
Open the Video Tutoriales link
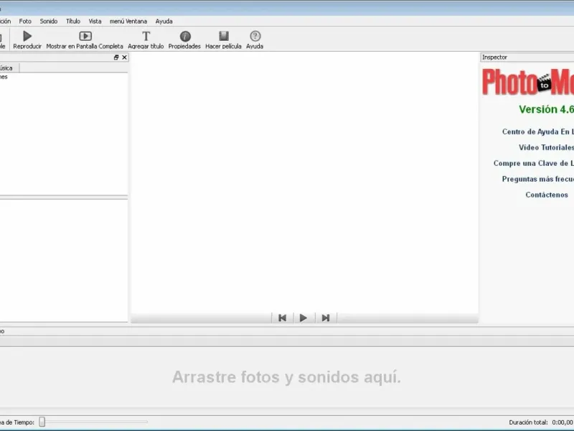pos(546,147)
